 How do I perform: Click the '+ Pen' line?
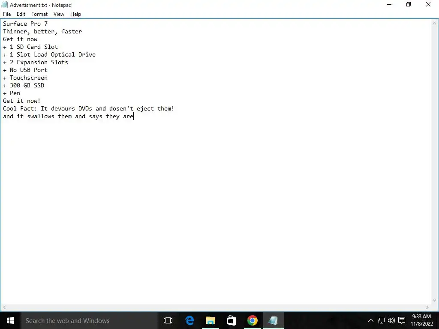point(12,93)
